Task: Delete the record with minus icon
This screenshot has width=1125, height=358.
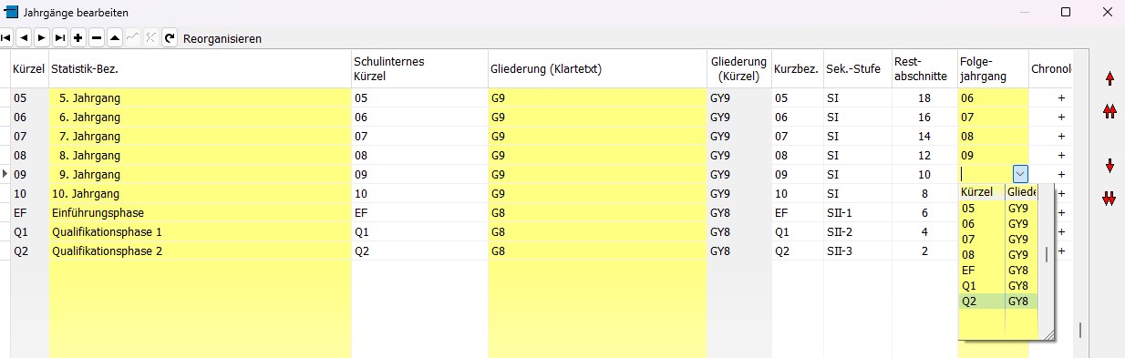Action: [97, 38]
